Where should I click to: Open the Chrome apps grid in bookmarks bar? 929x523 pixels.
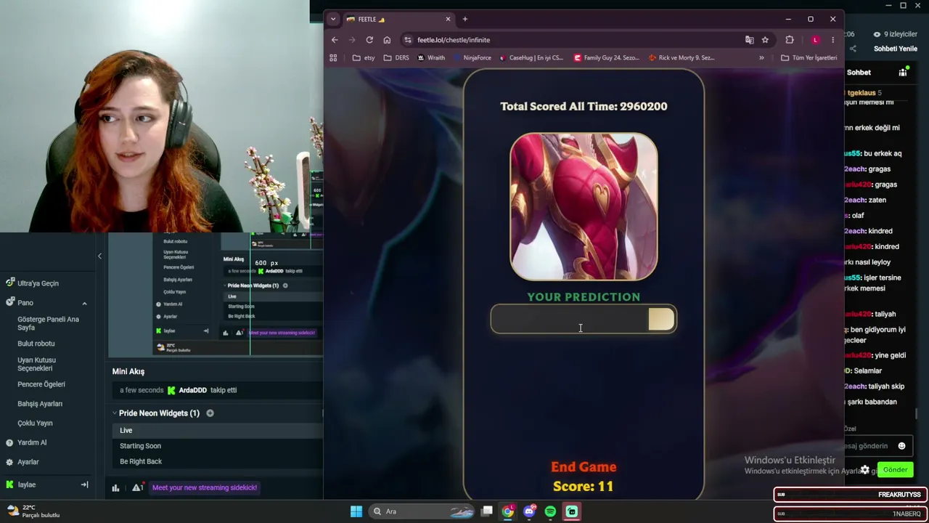coord(333,57)
